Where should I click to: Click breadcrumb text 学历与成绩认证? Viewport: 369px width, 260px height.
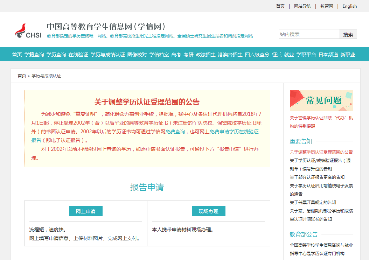(x=46, y=76)
